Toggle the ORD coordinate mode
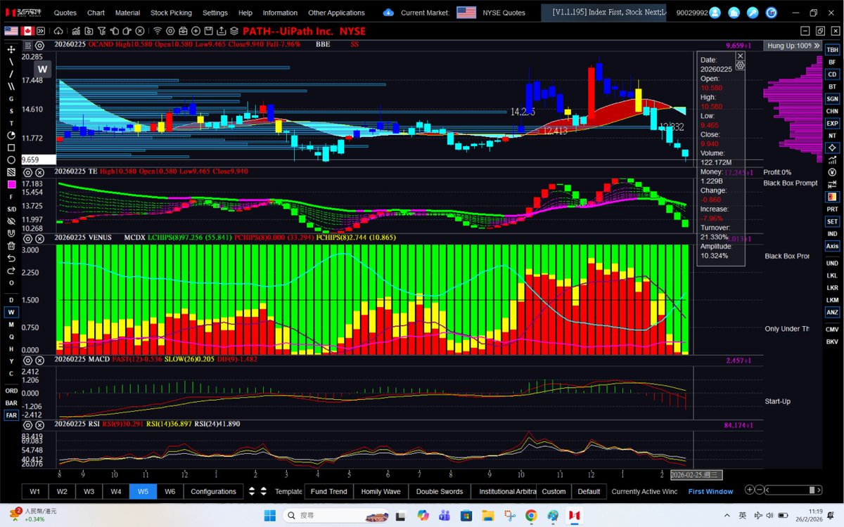The height and width of the screenshot is (527, 844). (x=11, y=391)
